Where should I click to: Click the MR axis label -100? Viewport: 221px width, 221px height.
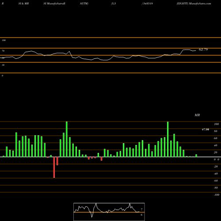(x=217, y=195)
